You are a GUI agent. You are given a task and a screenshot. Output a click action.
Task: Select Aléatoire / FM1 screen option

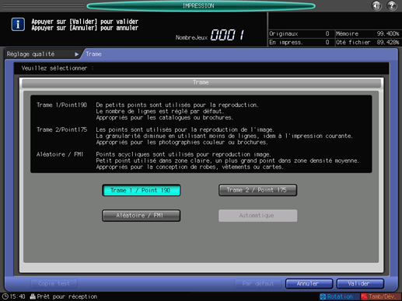(x=142, y=216)
